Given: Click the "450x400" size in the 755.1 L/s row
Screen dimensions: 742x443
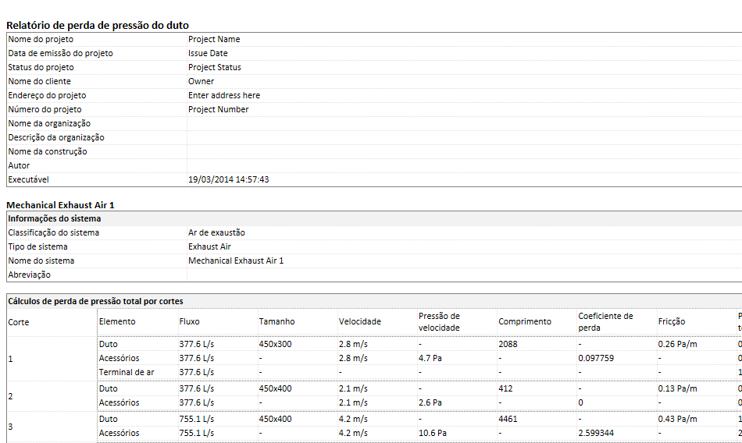Looking at the screenshot, I should click(276, 419).
